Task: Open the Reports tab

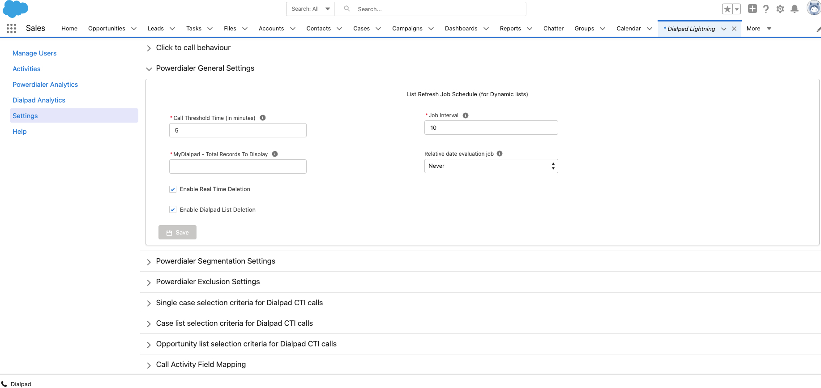Action: (510, 28)
